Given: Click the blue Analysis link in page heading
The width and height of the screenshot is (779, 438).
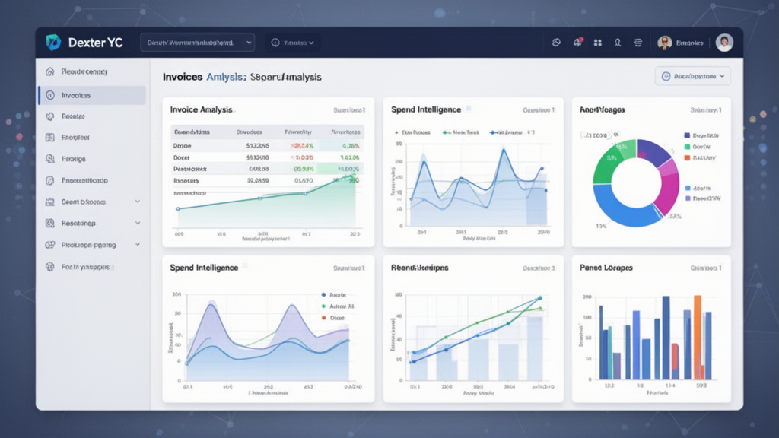Looking at the screenshot, I should (x=226, y=77).
